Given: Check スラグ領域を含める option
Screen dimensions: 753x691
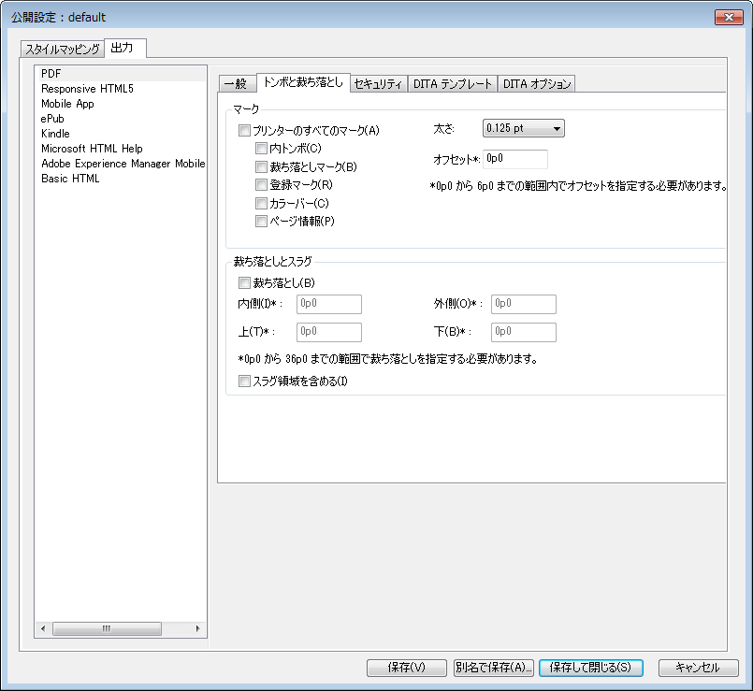Looking at the screenshot, I should point(245,381).
